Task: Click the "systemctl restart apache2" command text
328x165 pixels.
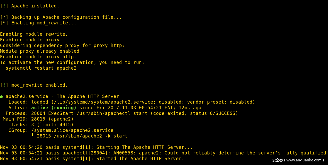Action: click(x=41, y=68)
